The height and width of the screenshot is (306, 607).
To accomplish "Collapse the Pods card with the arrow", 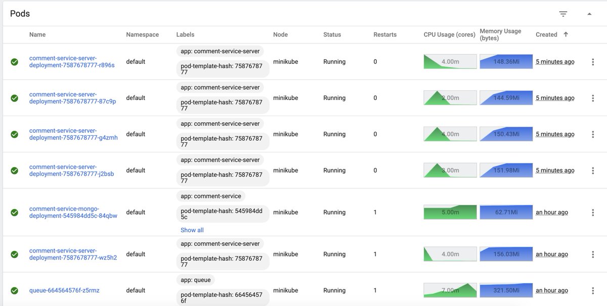I will point(589,14).
